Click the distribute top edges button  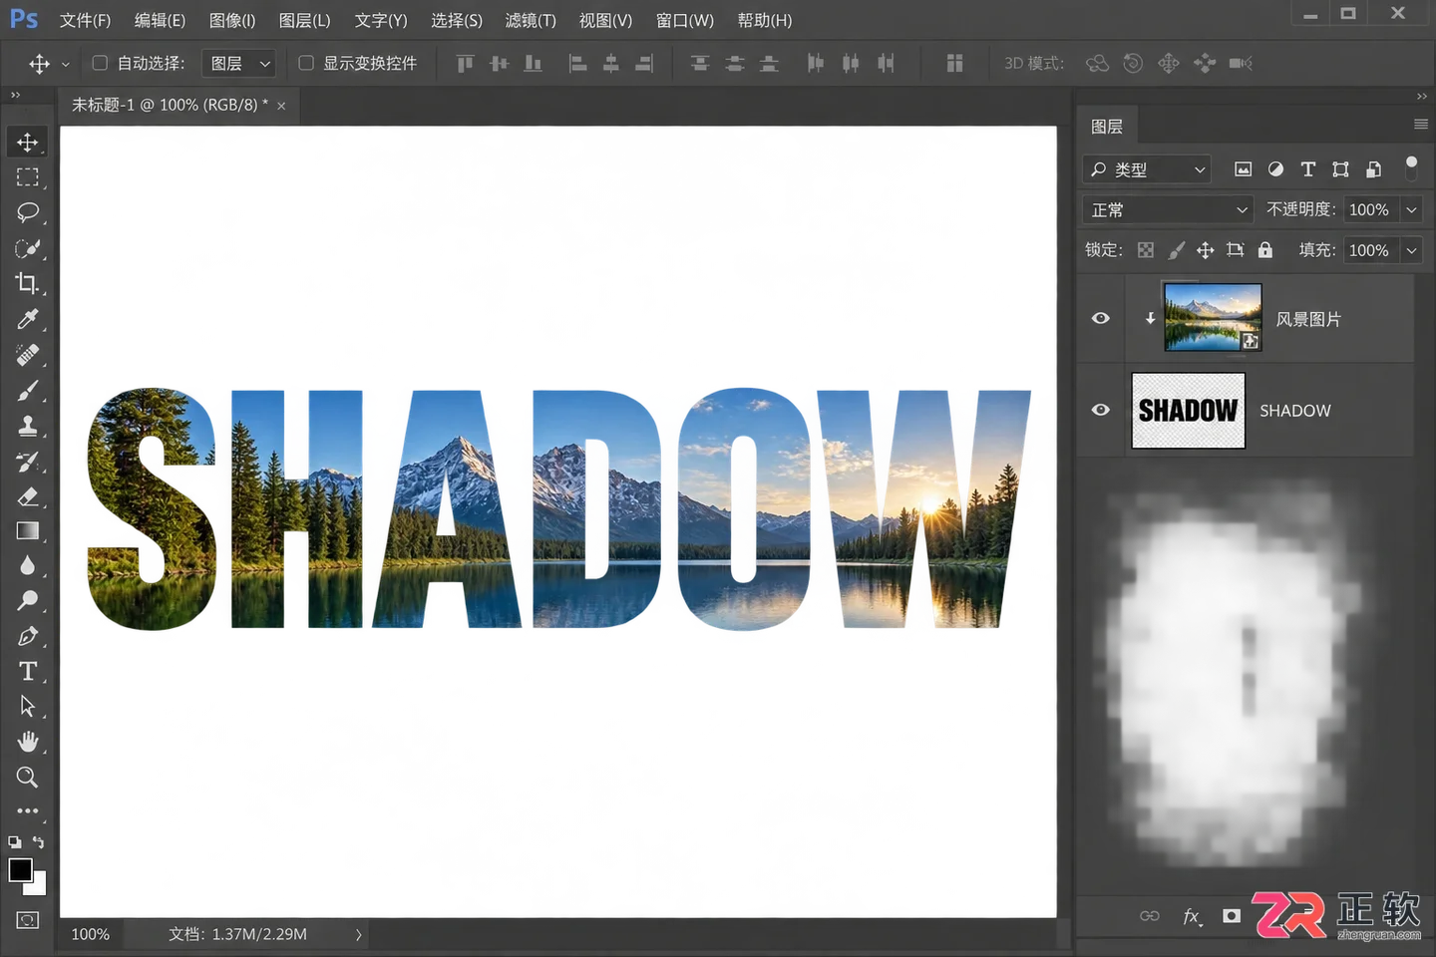coord(700,64)
